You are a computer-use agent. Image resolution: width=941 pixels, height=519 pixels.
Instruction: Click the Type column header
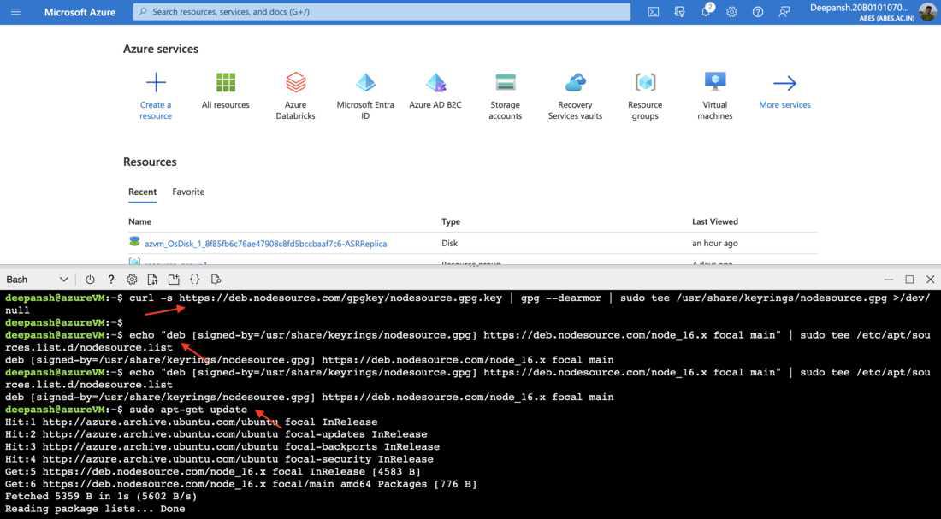click(x=451, y=222)
